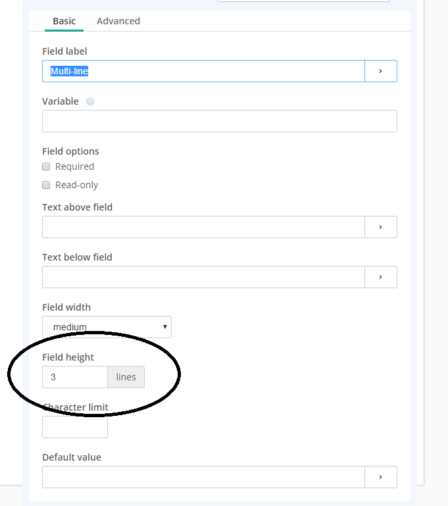
Task: Click the Default value text input
Action: pyautogui.click(x=203, y=477)
